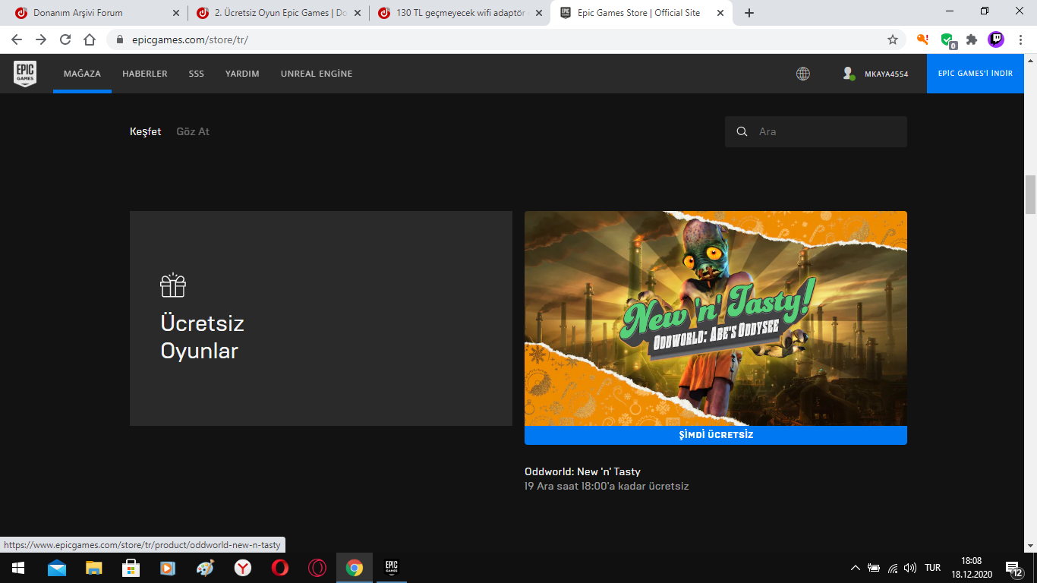
Task: Open the volume control in tray
Action: (x=910, y=568)
